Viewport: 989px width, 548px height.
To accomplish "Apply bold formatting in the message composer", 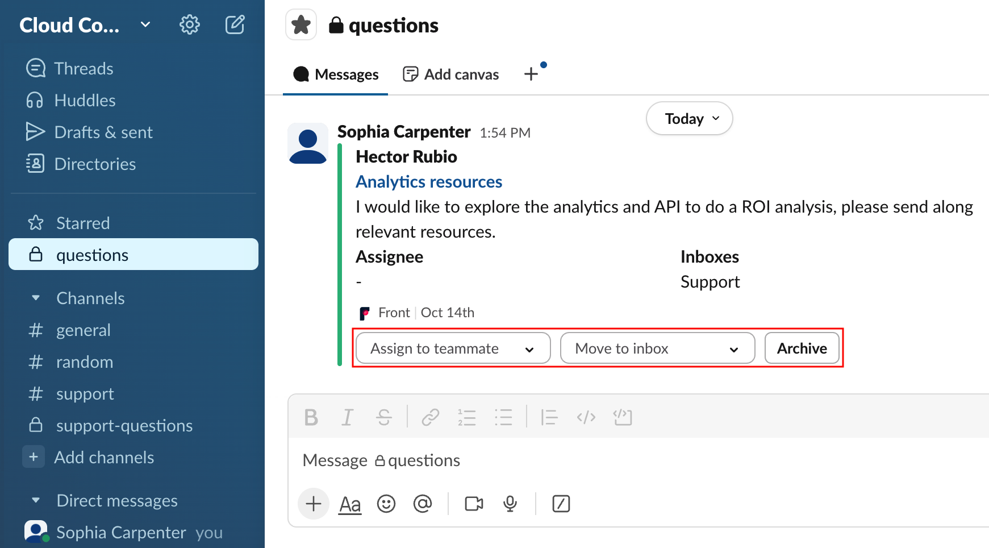I will [311, 417].
